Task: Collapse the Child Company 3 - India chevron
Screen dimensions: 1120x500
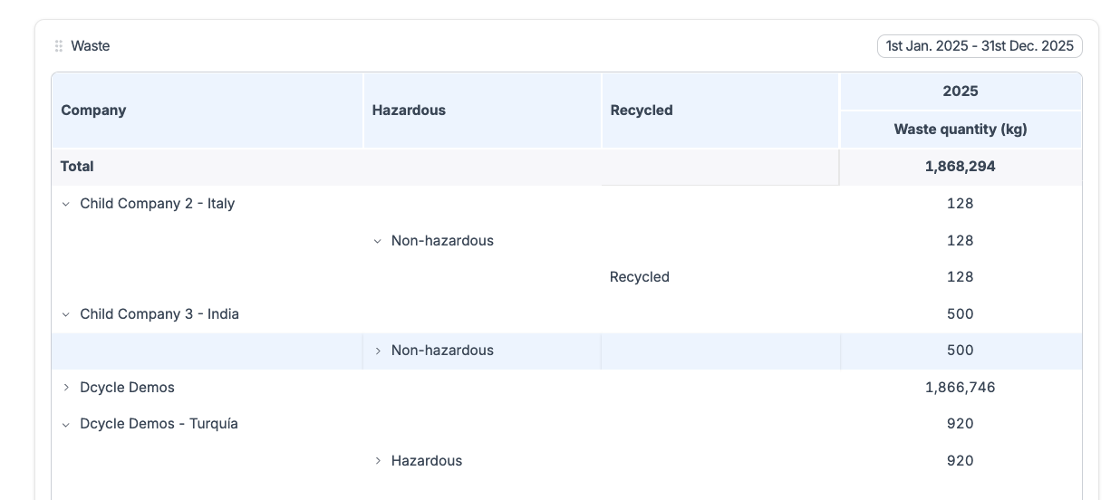Action: click(x=65, y=314)
